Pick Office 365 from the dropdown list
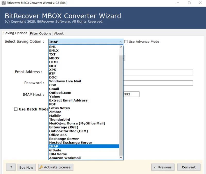This screenshot has height=174, width=206. (58, 135)
